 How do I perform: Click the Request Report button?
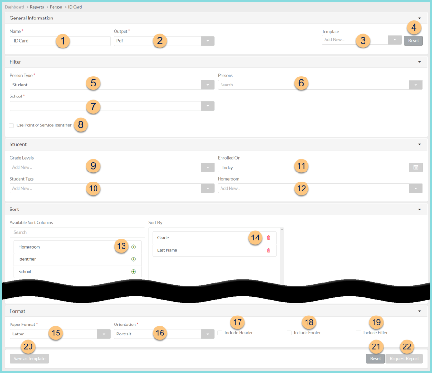404,359
